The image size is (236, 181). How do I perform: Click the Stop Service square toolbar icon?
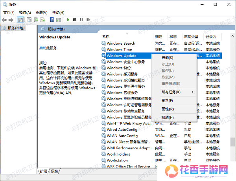tap(74, 20)
